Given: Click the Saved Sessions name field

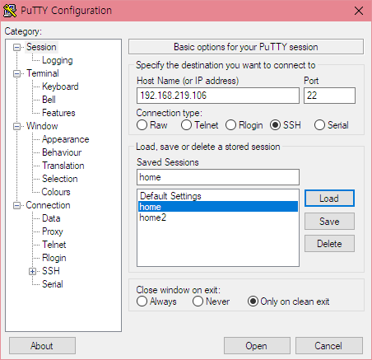Looking at the screenshot, I should [x=218, y=177].
